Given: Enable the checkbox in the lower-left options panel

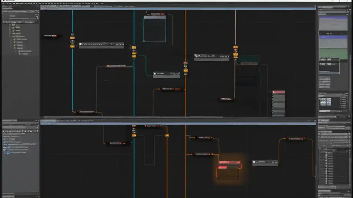Looking at the screenshot, I should [8, 153].
